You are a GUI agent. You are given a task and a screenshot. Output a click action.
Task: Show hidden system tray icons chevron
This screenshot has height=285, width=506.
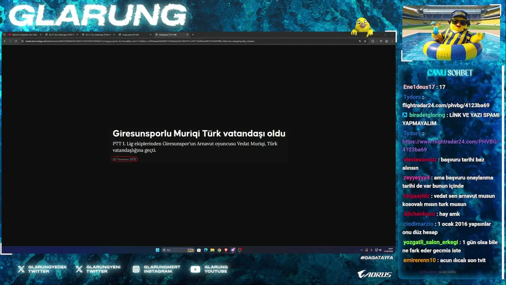point(362,250)
